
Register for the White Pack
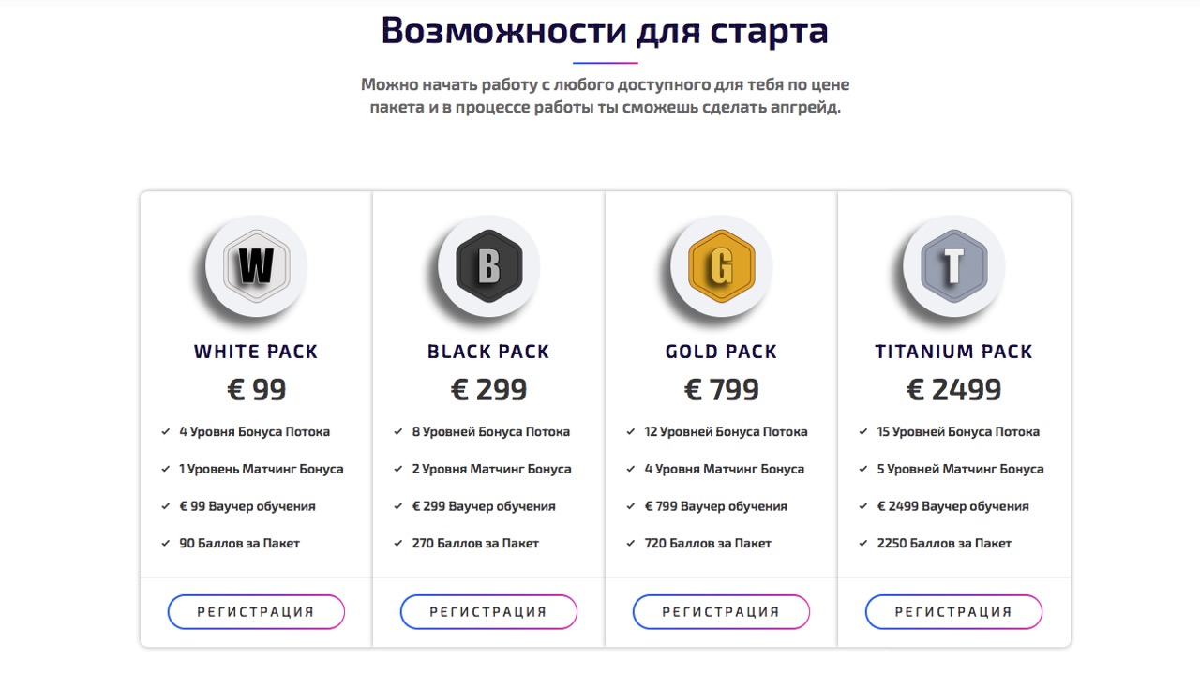click(256, 612)
